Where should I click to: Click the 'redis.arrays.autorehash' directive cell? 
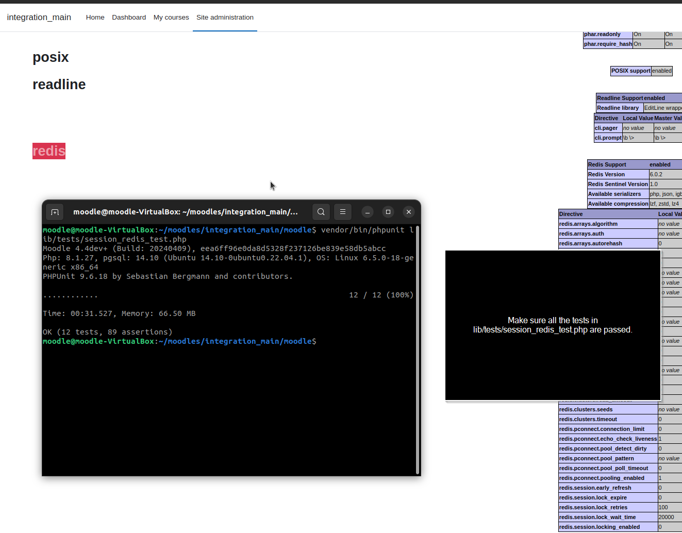click(608, 243)
